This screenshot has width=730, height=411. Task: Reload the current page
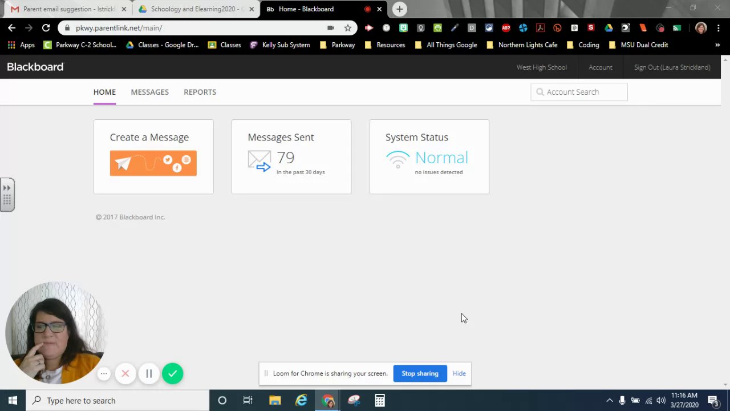(46, 27)
